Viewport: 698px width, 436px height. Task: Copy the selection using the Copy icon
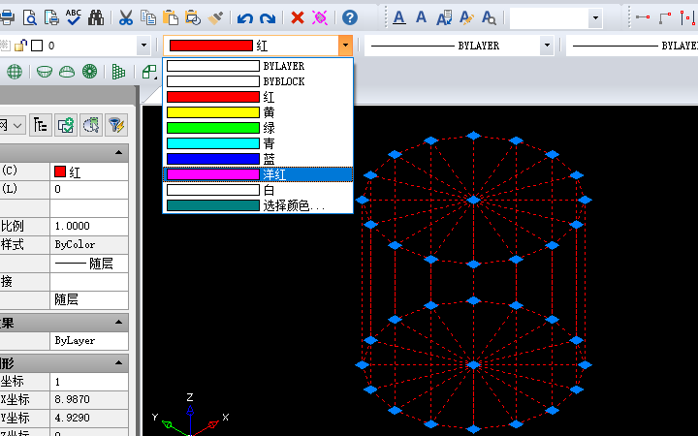coord(147,17)
